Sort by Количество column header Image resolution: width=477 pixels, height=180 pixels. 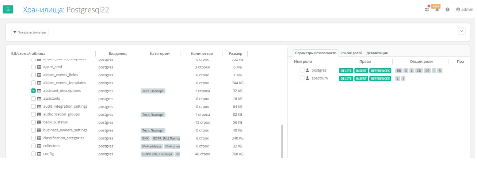(202, 54)
